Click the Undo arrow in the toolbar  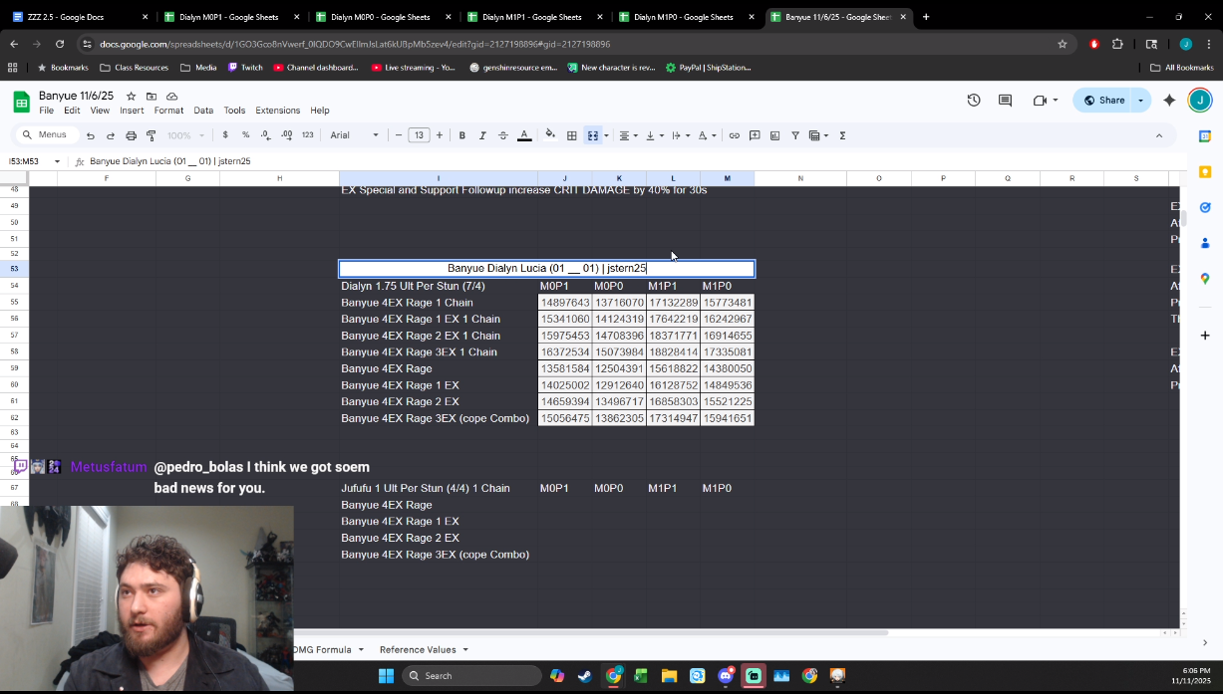point(90,135)
